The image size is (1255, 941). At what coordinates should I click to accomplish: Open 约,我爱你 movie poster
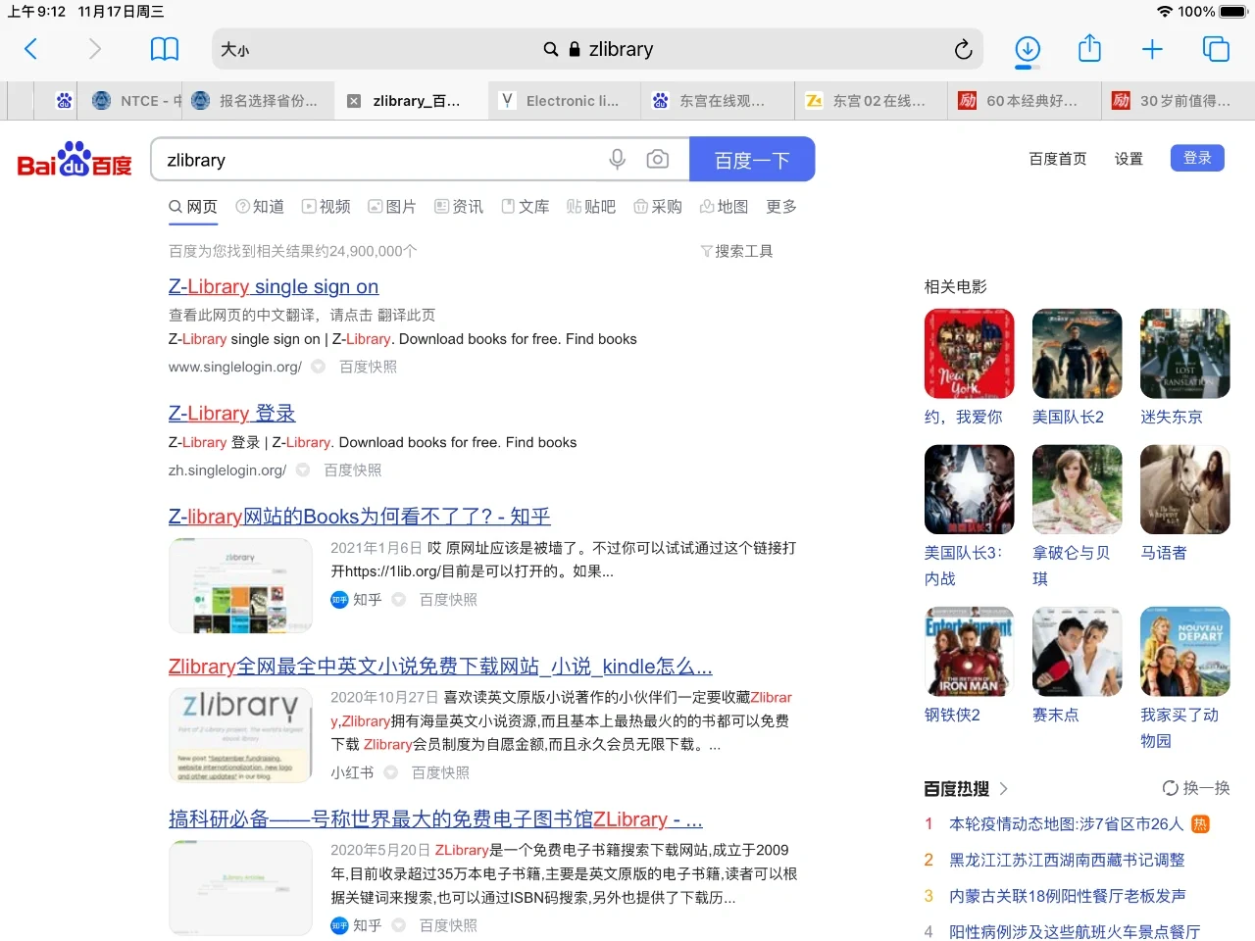tap(970, 354)
